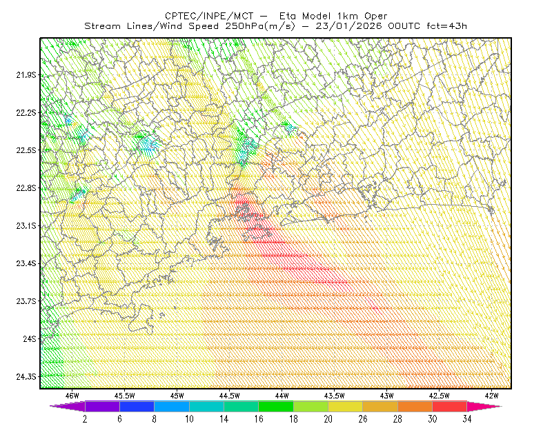Click the teal green 14-16 legend swatch
552x426 pixels.
point(241,406)
